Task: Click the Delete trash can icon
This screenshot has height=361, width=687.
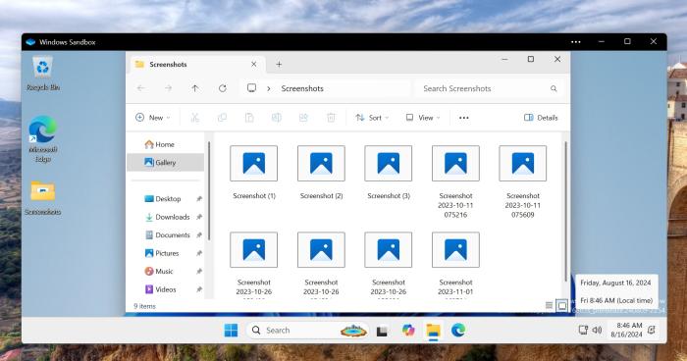Action: coord(331,118)
